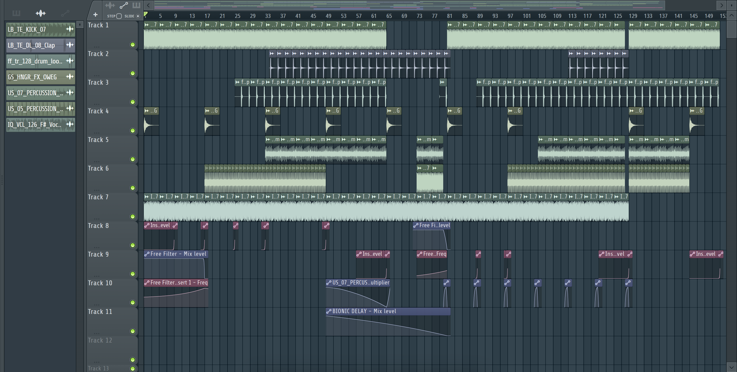Focus audio clips in playlist header
This screenshot has height=372, width=737.
tap(110, 5)
